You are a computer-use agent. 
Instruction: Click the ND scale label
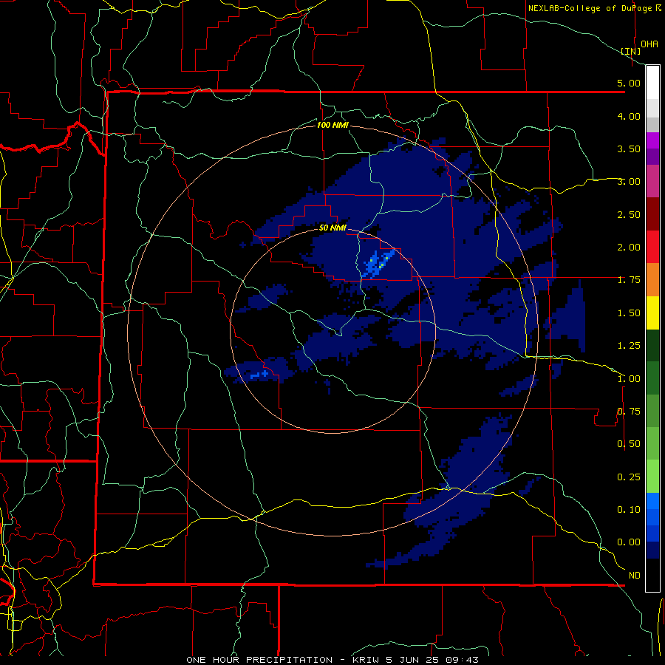(635, 576)
